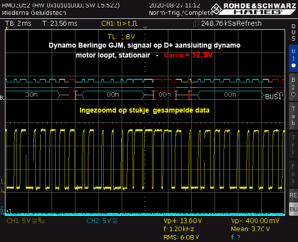The width and height of the screenshot is (298, 242).
Task: Click the 'T: 23.56 ms' trigger time readout
Action: pyautogui.click(x=60, y=23)
